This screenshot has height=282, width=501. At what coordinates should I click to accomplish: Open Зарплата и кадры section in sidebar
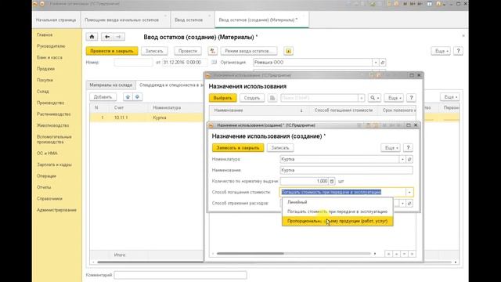click(x=54, y=164)
